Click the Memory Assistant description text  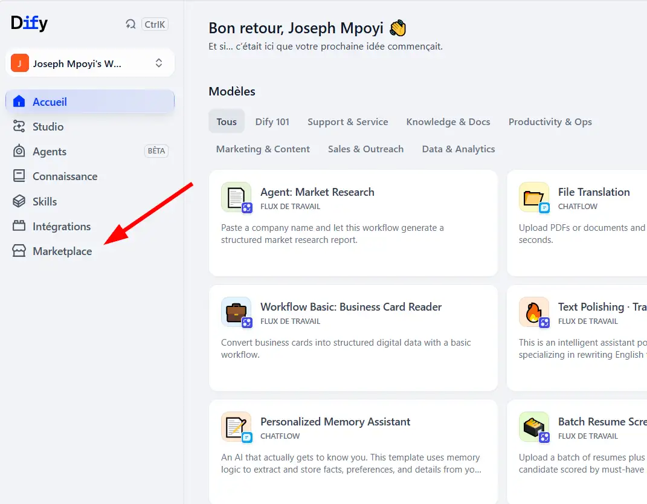pos(351,463)
